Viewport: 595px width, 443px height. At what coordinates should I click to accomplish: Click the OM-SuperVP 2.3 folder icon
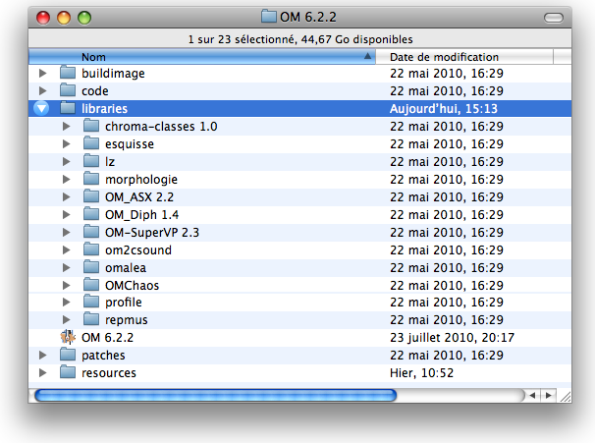pos(91,232)
